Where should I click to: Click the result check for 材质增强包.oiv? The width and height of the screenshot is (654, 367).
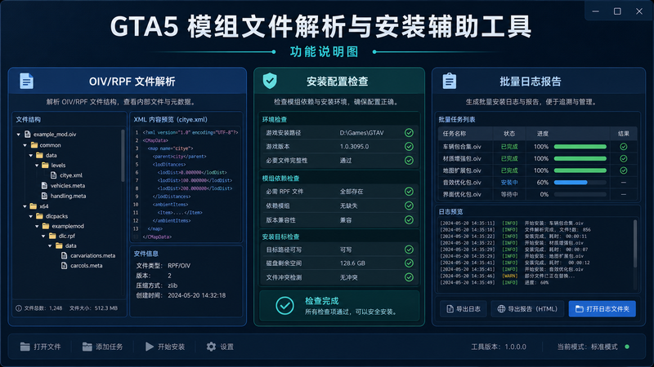[623, 158]
